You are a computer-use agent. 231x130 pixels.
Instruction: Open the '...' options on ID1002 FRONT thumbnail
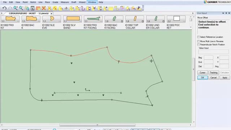[18, 21]
